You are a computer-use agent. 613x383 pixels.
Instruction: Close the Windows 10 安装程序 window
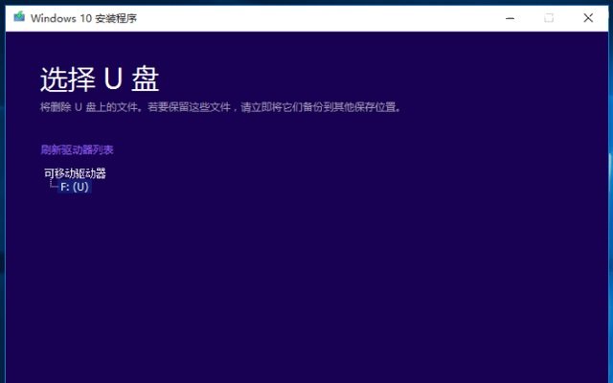[x=588, y=18]
